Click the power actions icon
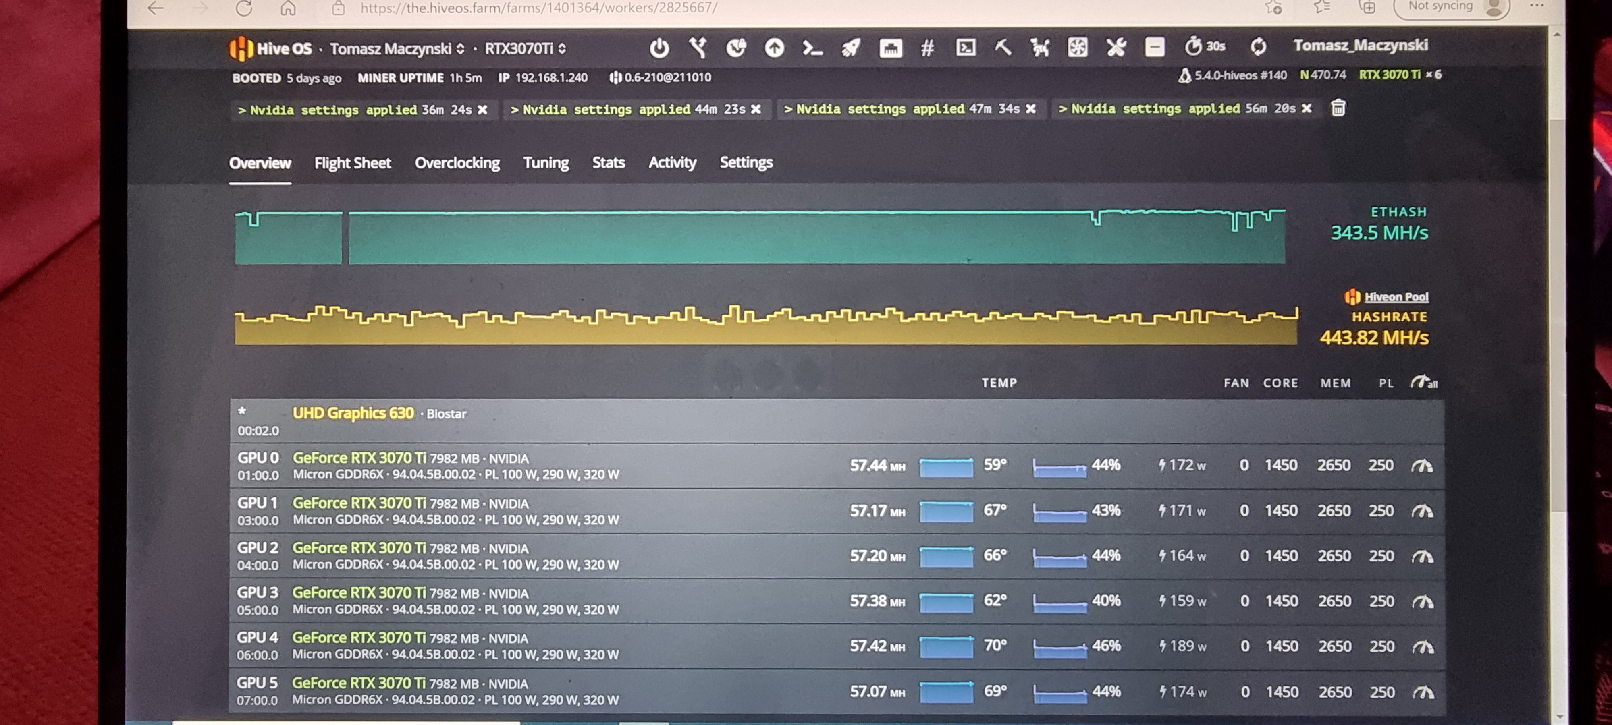This screenshot has width=1612, height=725. [x=659, y=48]
